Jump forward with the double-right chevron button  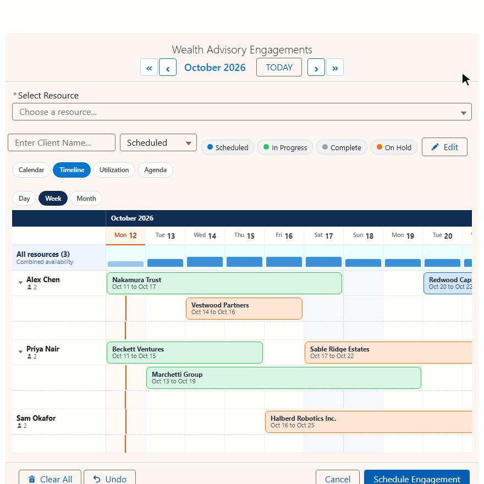(335, 67)
